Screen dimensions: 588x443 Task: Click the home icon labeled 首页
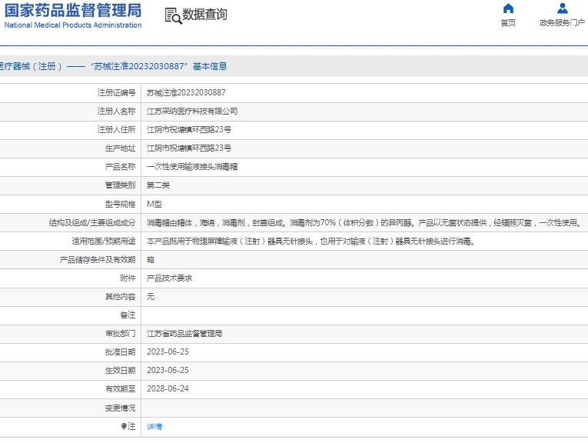tap(508, 8)
